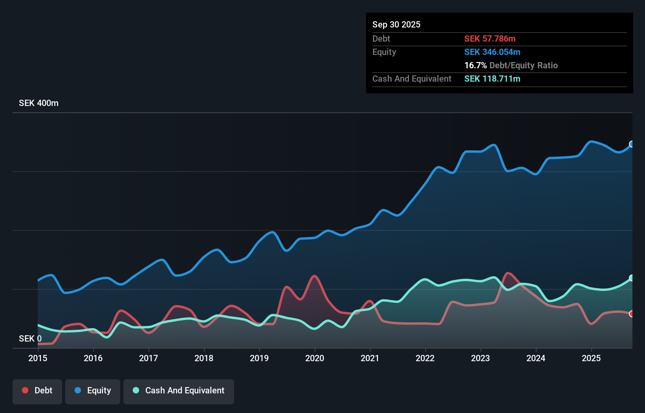Select the Cash line endpoint marker

click(x=631, y=278)
